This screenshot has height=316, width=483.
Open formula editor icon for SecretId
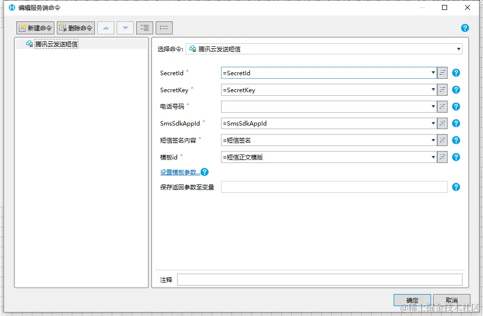(x=443, y=73)
